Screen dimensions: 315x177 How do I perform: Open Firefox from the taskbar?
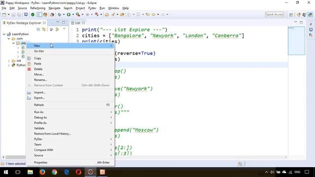[42, 172]
